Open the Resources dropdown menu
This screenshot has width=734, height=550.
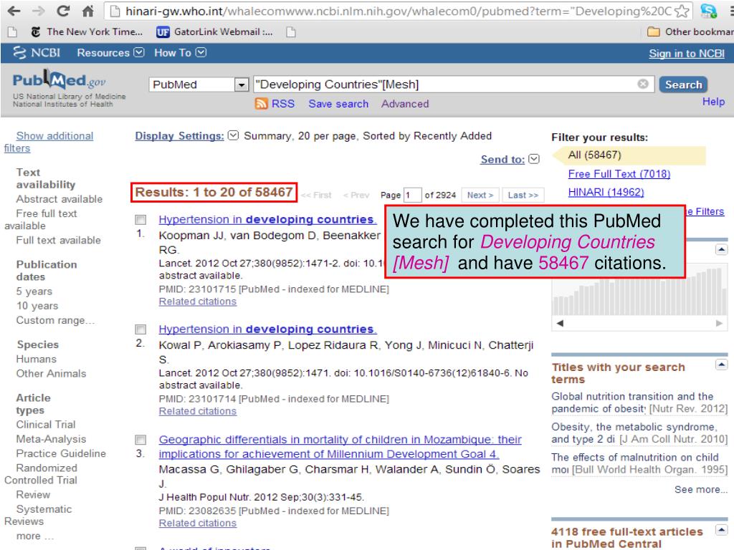pos(110,53)
